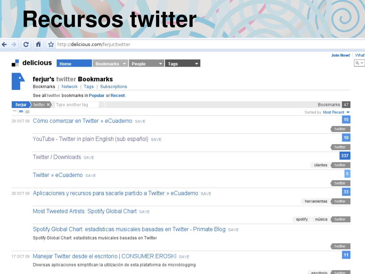Save the Aplicaciones y recursos bookmark
This screenshot has width=365, height=274.
coord(206,194)
